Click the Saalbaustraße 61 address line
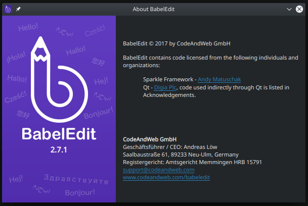This screenshot has width=308, height=206. tap(181, 154)
